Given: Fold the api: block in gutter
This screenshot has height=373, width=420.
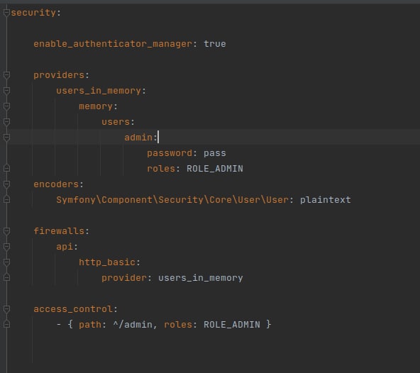Looking at the screenshot, I should point(6,247).
